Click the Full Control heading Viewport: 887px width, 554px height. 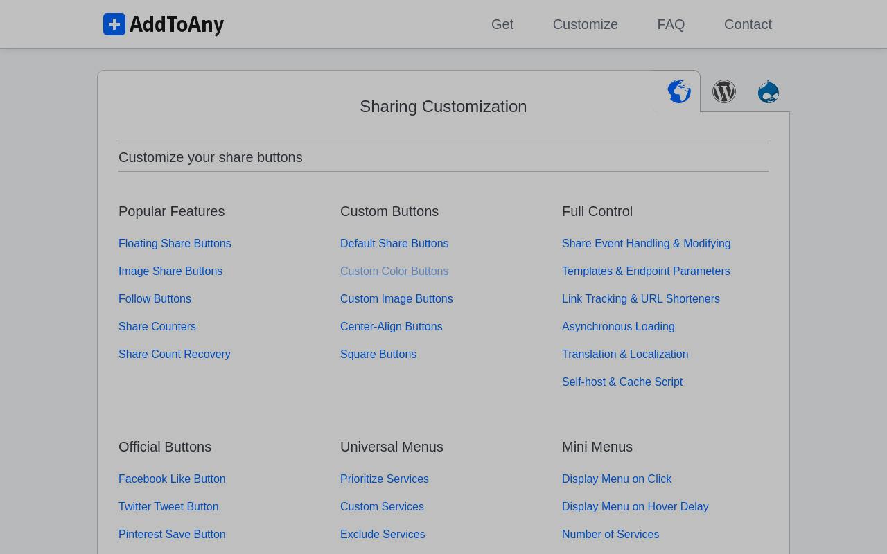click(597, 211)
